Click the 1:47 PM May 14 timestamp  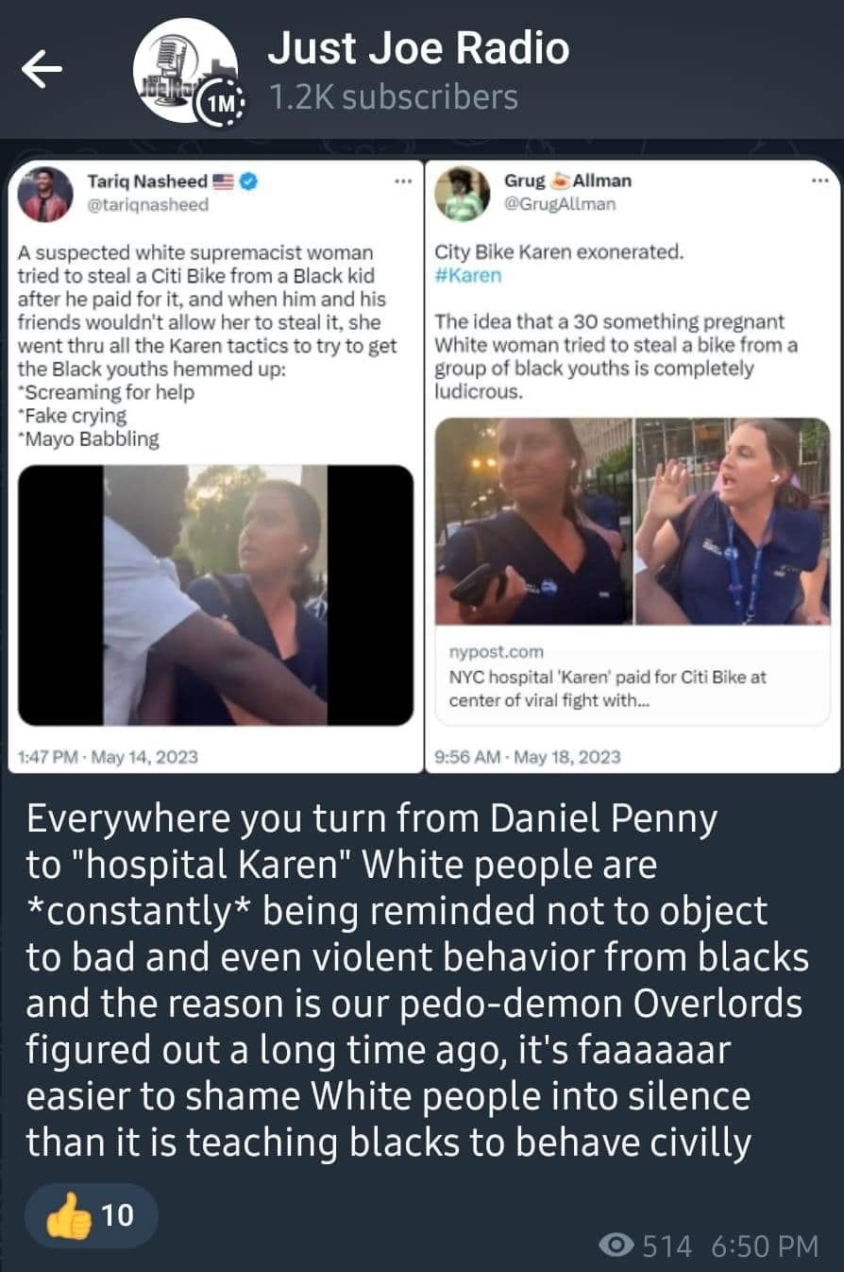[109, 755]
